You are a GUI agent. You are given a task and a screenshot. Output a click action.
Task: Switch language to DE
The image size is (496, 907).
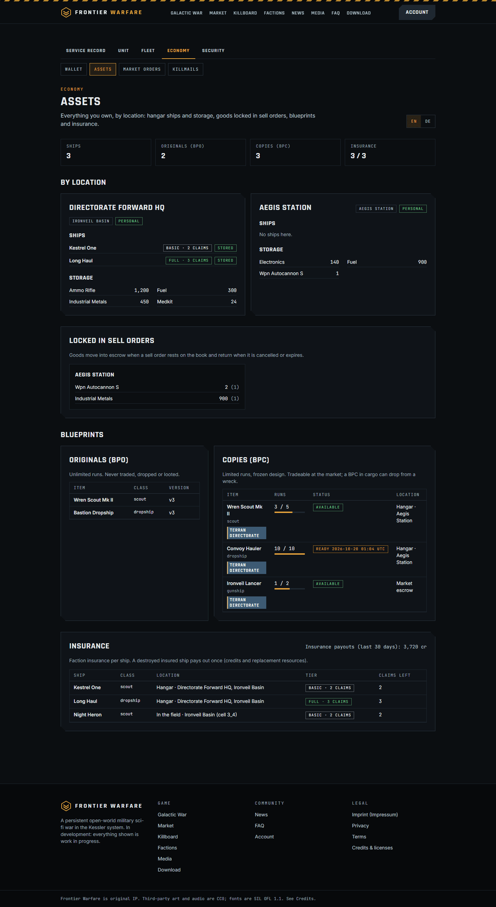click(428, 121)
